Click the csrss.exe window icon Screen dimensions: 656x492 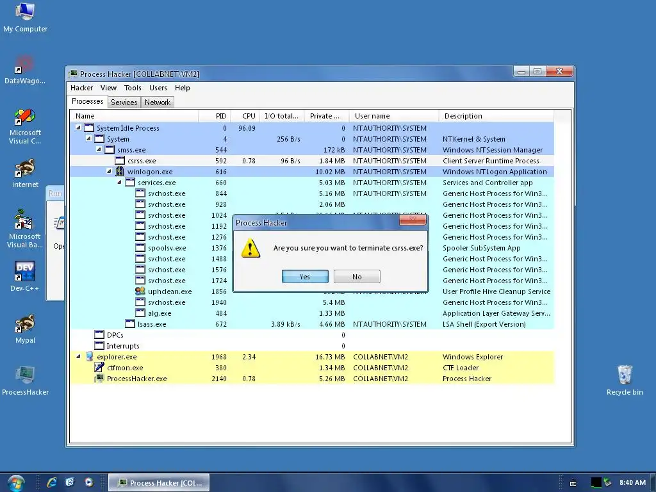(120, 160)
